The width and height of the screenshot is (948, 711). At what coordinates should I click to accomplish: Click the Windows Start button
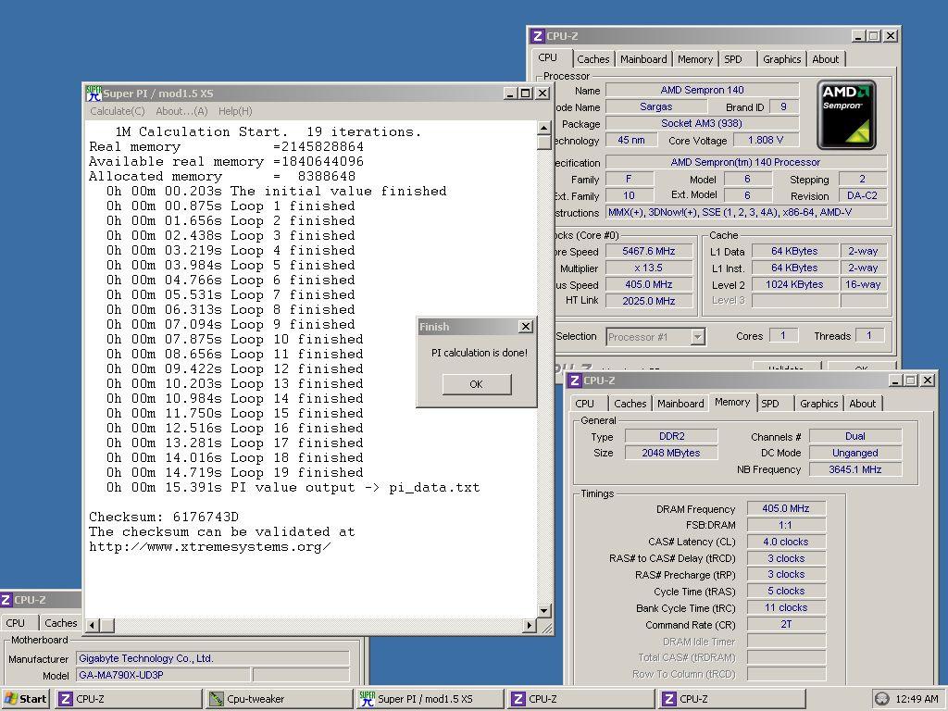(25, 699)
